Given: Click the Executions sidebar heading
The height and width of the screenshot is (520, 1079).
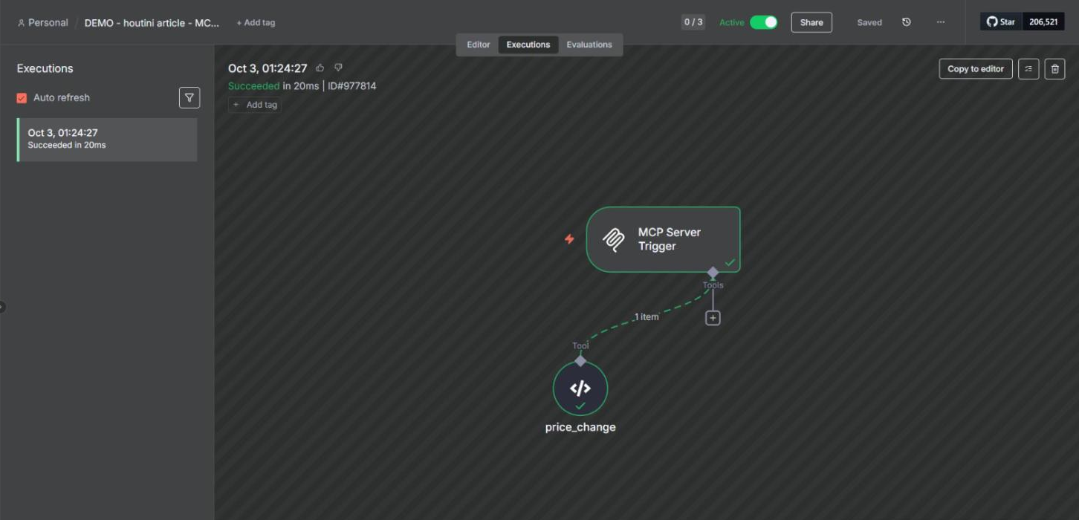Looking at the screenshot, I should 45,68.
